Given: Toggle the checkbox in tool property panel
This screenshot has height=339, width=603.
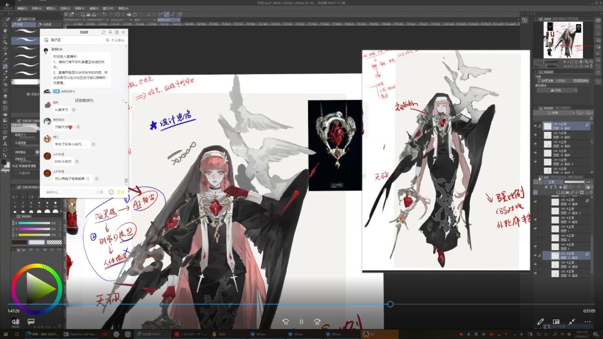Looking at the screenshot, I should pyautogui.click(x=16, y=166).
